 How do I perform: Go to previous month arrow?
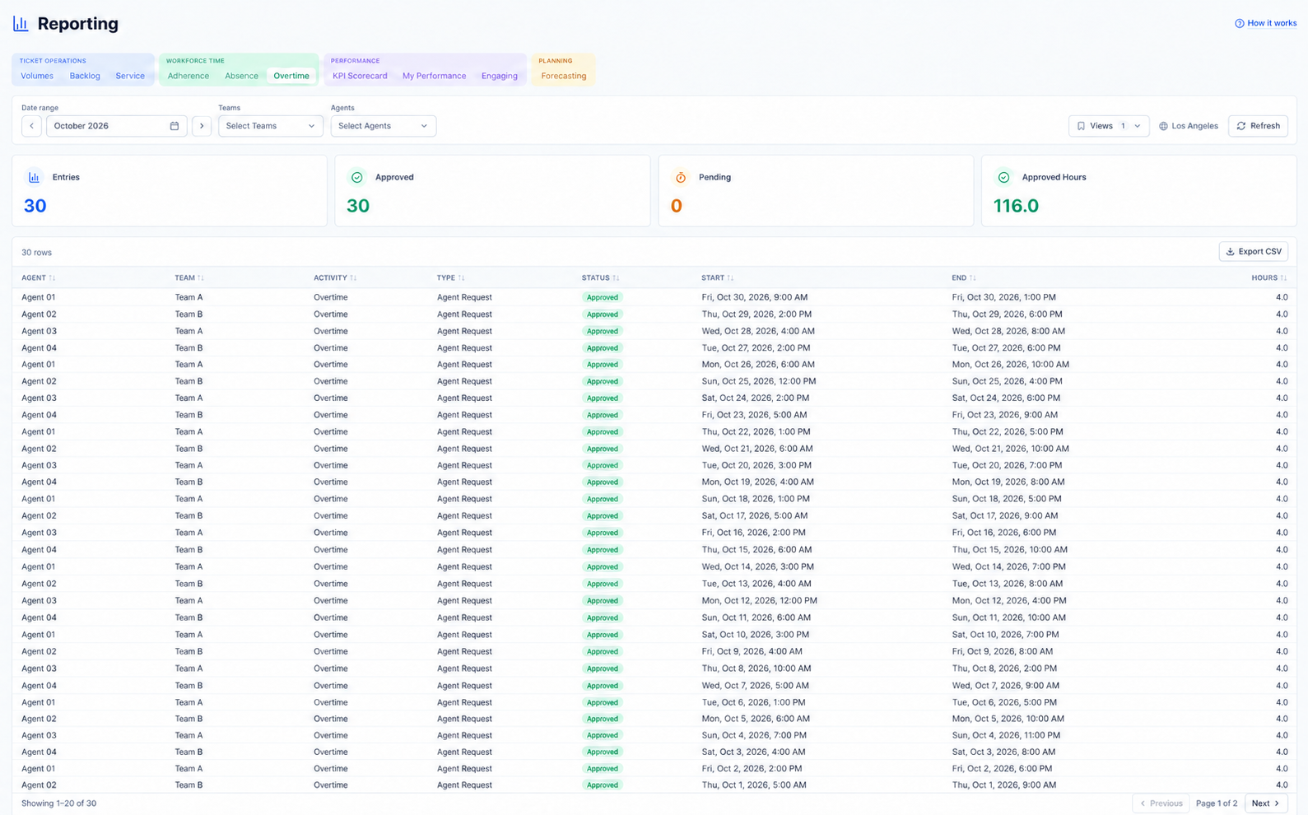(x=31, y=126)
